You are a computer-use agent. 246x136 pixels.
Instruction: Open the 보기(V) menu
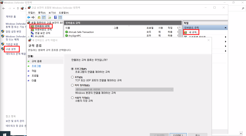(x=52, y=13)
